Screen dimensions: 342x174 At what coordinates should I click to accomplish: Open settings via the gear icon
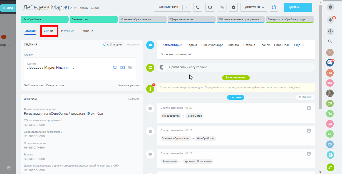[x=233, y=7]
